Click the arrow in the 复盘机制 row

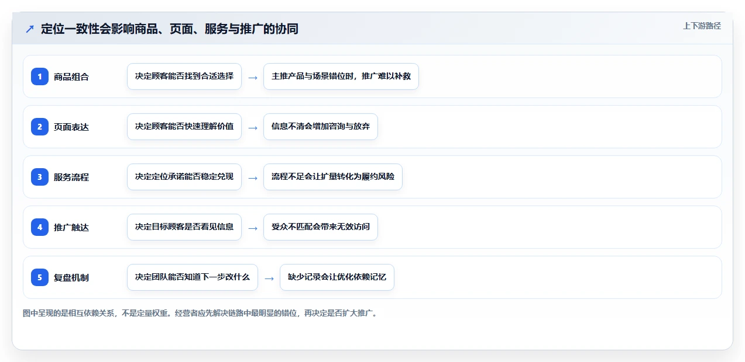pos(269,278)
